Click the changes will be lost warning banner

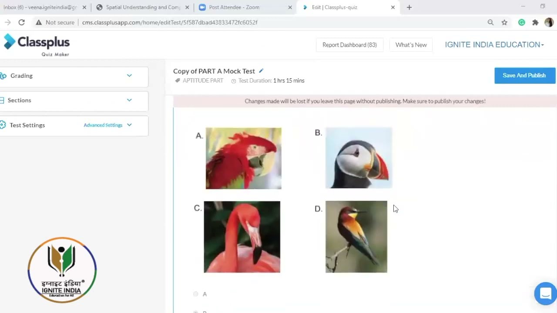pyautogui.click(x=365, y=101)
